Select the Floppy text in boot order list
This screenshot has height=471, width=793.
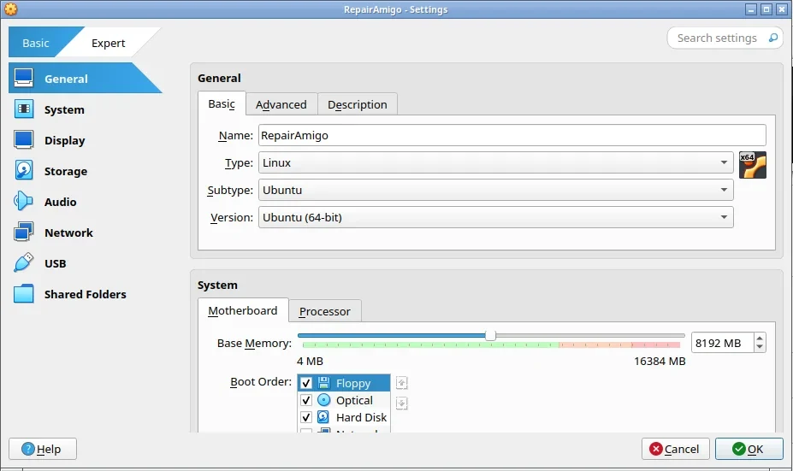353,383
